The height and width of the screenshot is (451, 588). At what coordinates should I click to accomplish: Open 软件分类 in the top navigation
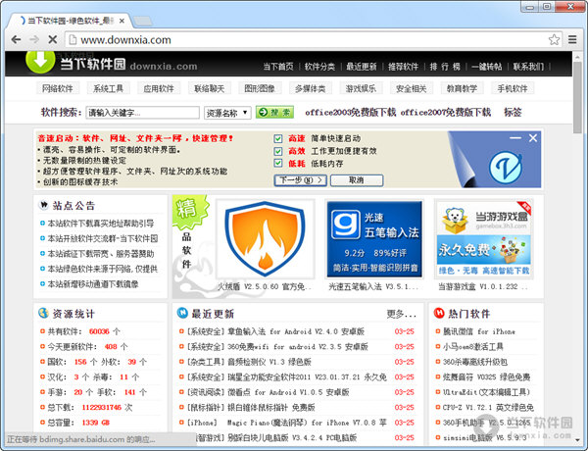coord(319,67)
